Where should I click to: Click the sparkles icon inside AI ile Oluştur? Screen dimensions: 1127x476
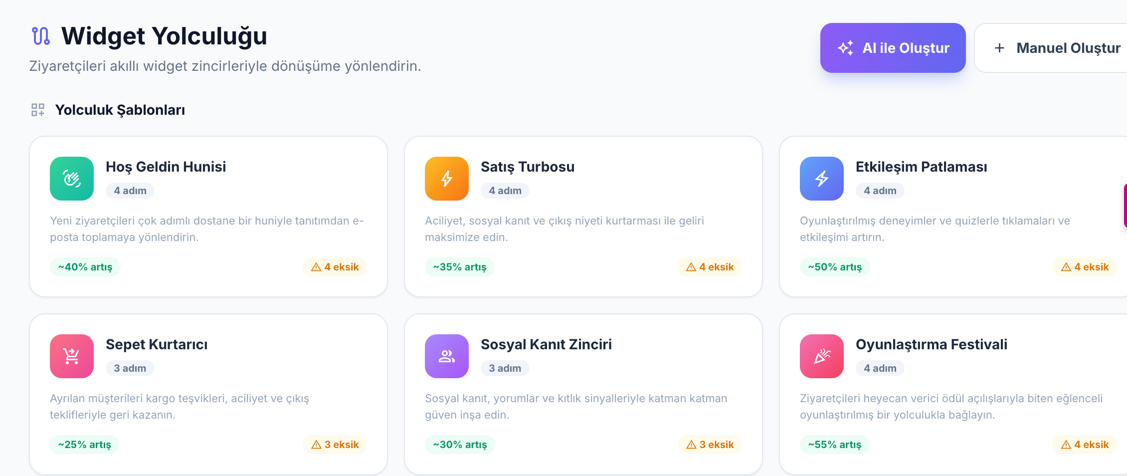[845, 47]
